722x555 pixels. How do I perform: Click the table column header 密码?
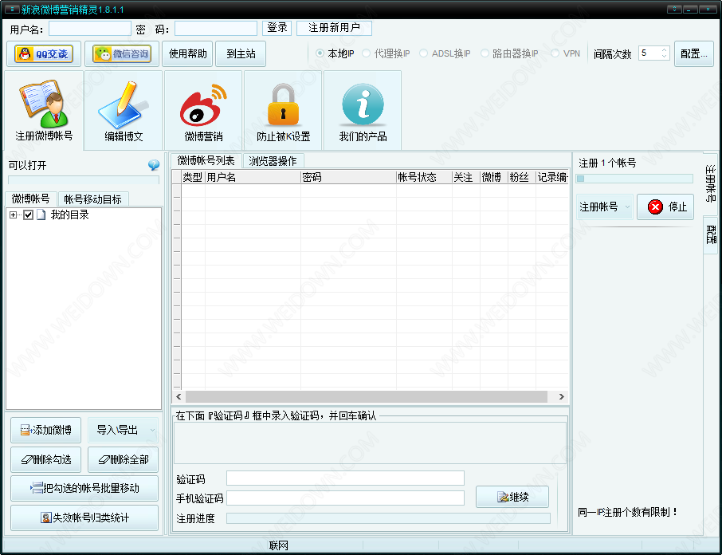(348, 177)
